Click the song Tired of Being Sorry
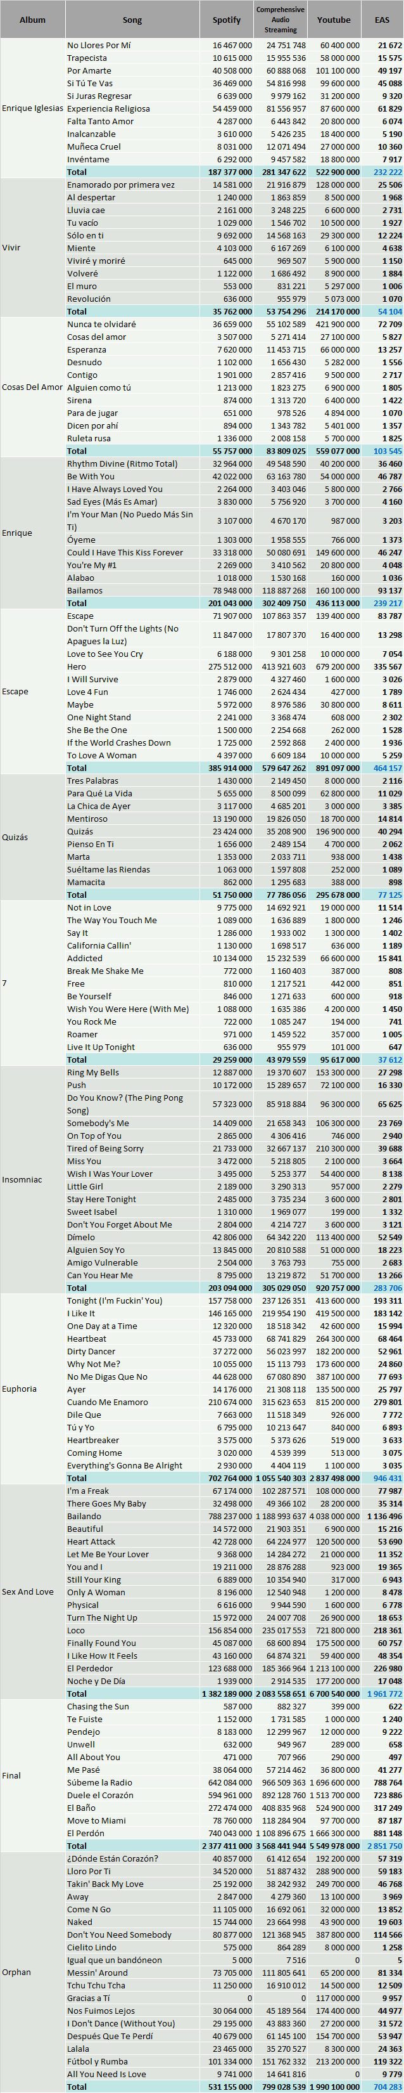Image resolution: width=404 pixels, height=2093 pixels. point(106,1148)
